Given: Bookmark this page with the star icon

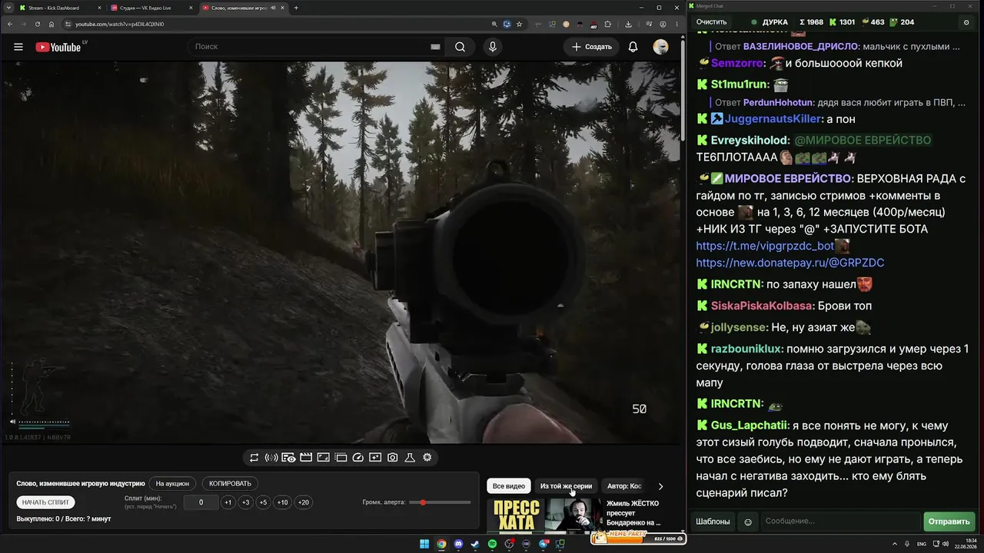Looking at the screenshot, I should coord(520,24).
